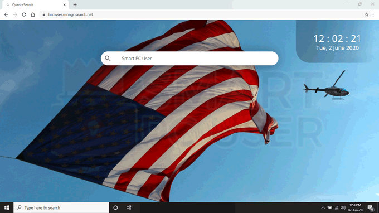The image size is (379, 213).
Task: Open taskbar clock showing 1:53 PM
Action: pyautogui.click(x=355, y=207)
